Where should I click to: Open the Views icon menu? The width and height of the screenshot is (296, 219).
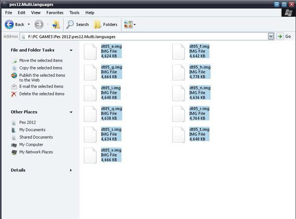[x=128, y=25]
